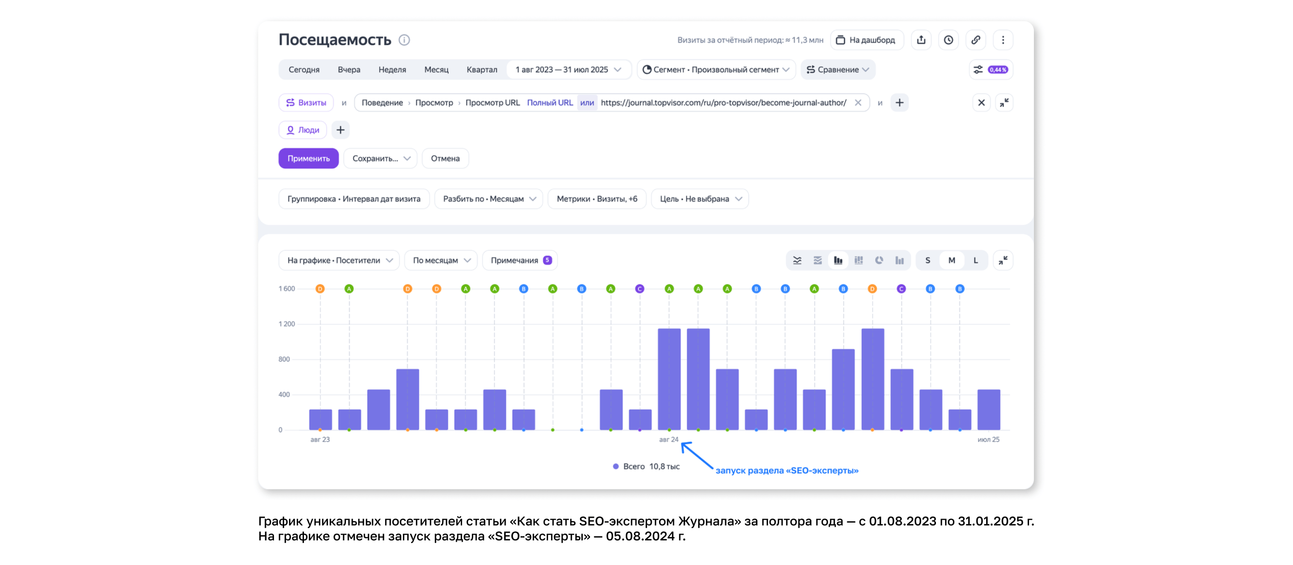Click the Применить button
Screen dimensions: 1293x565
pos(308,159)
